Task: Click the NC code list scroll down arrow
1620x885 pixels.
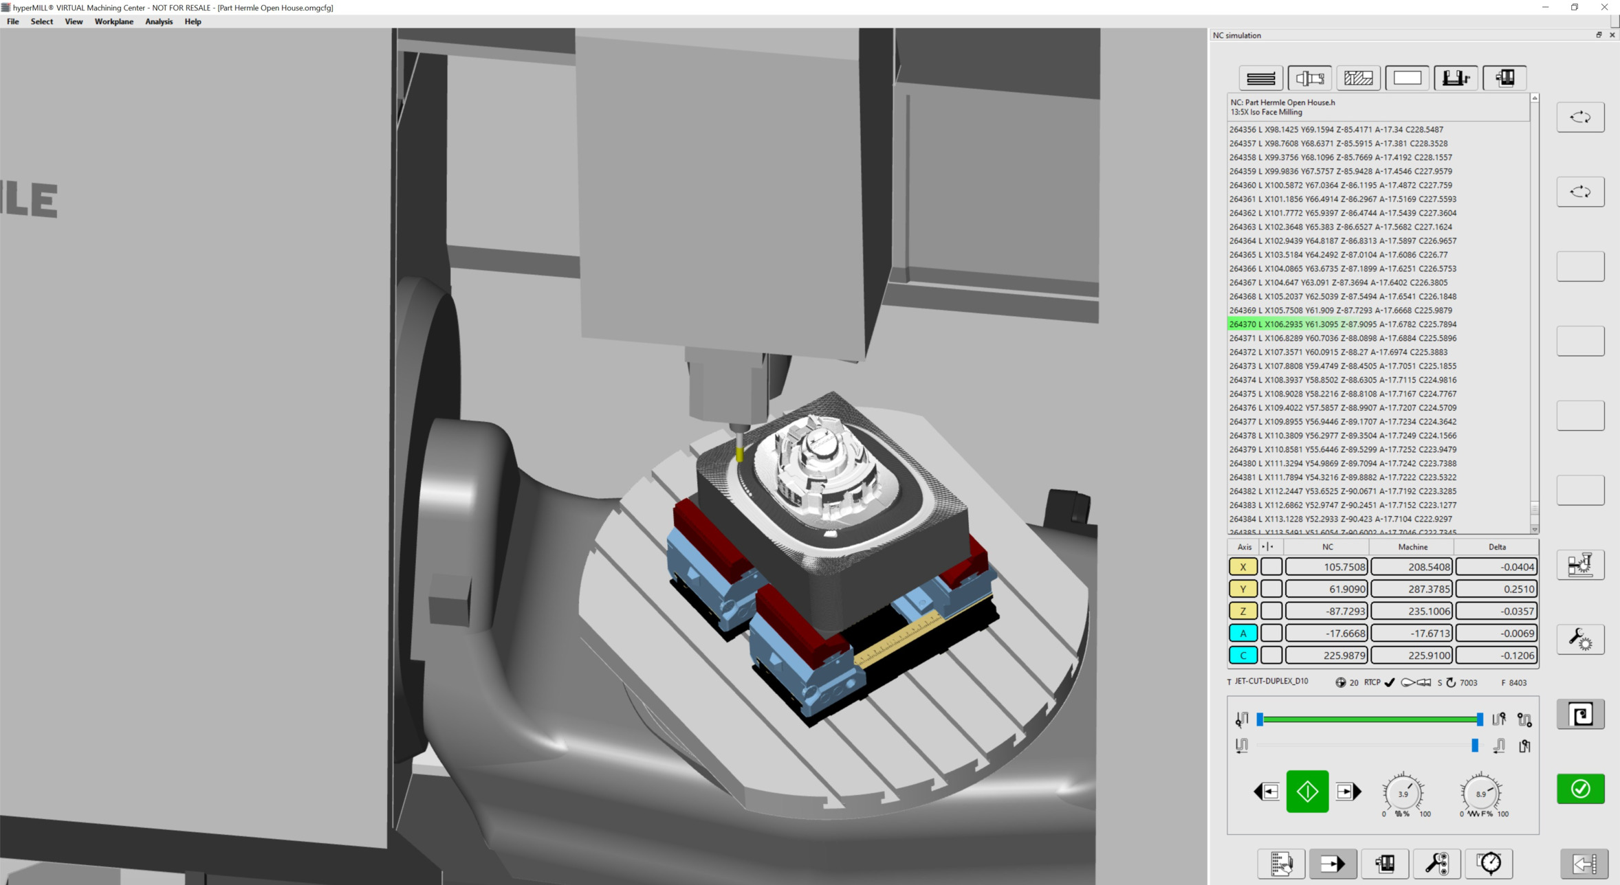Action: click(1534, 529)
